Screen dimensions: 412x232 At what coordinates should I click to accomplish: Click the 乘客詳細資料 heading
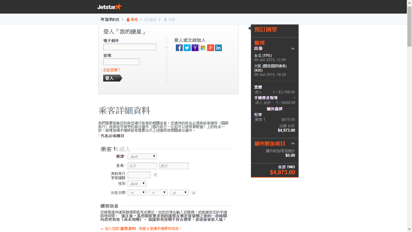pyautogui.click(x=124, y=111)
